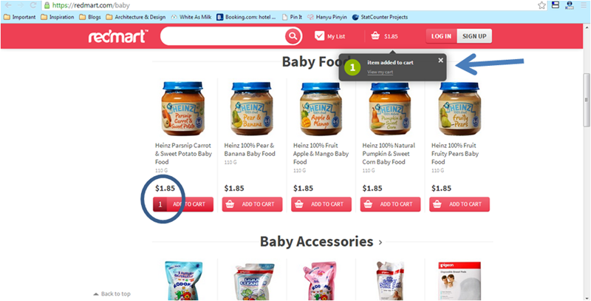591x301 pixels.
Task: Click the redmart logo
Action: pyautogui.click(x=118, y=36)
